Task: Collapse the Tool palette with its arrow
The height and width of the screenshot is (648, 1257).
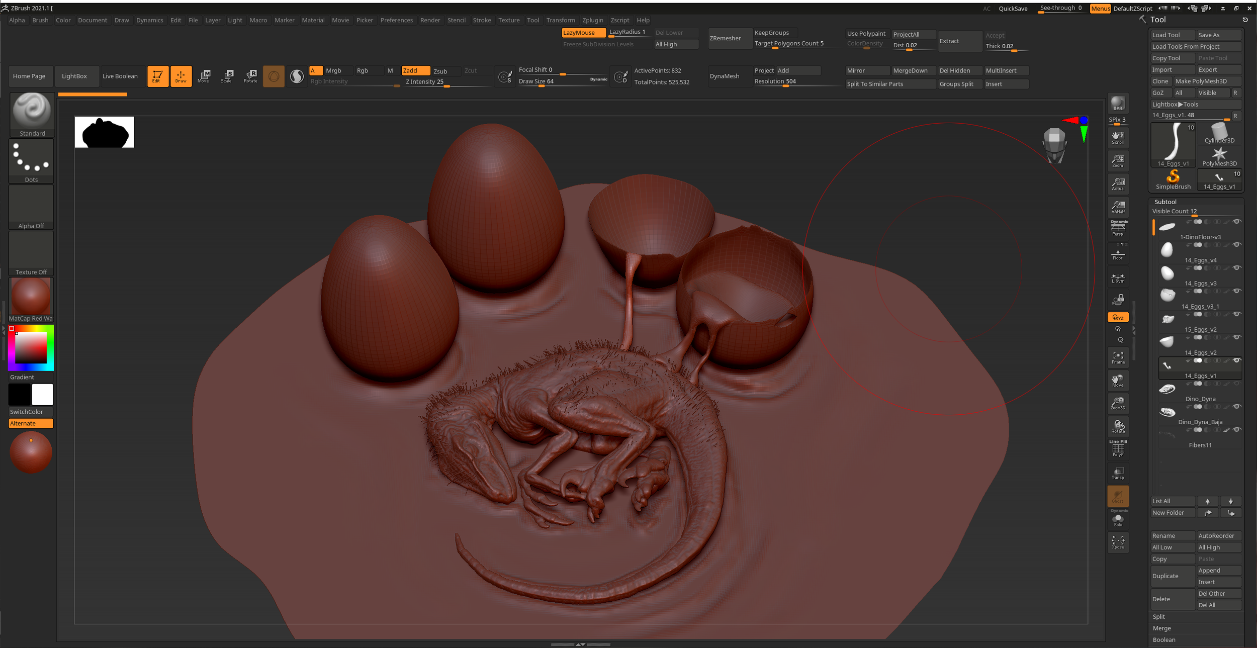Action: pos(1142,19)
